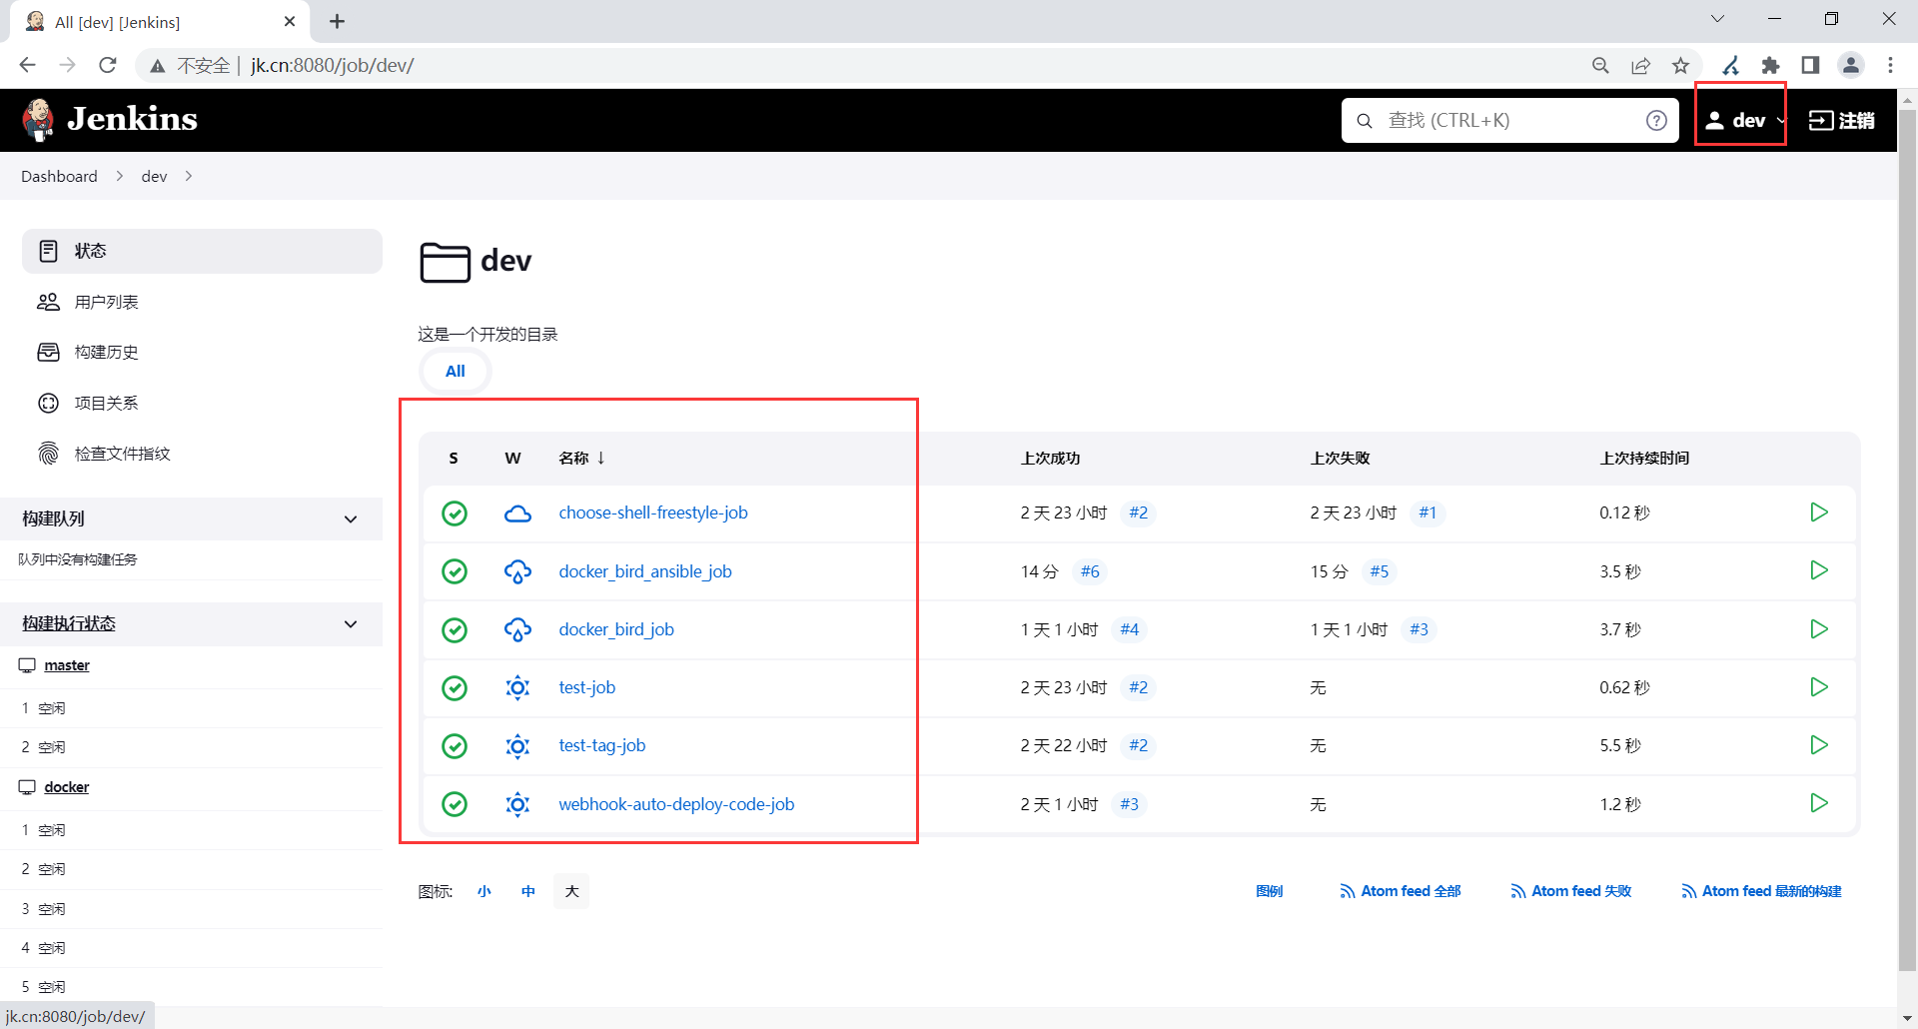Viewport: 1918px width, 1029px height.
Task: Expand breadcrumb arrow after Dashboard
Action: click(x=120, y=177)
